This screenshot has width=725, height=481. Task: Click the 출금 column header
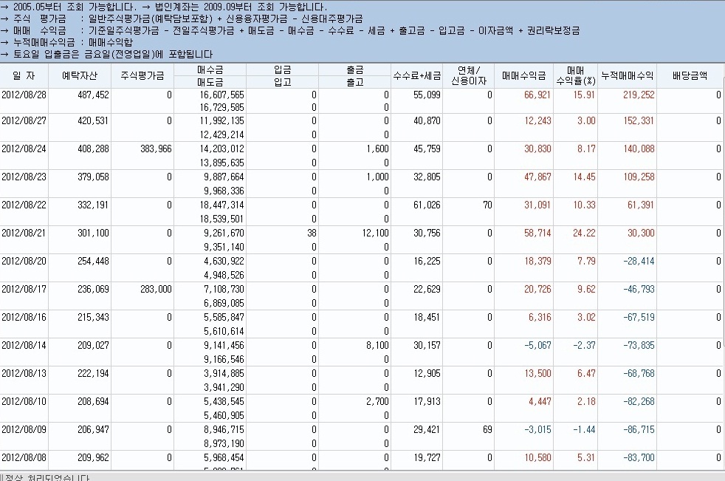[354, 69]
